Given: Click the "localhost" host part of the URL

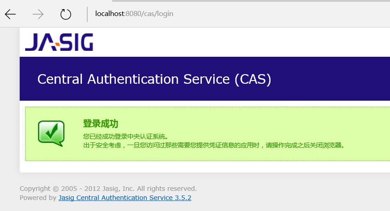Looking at the screenshot, I should point(109,14).
